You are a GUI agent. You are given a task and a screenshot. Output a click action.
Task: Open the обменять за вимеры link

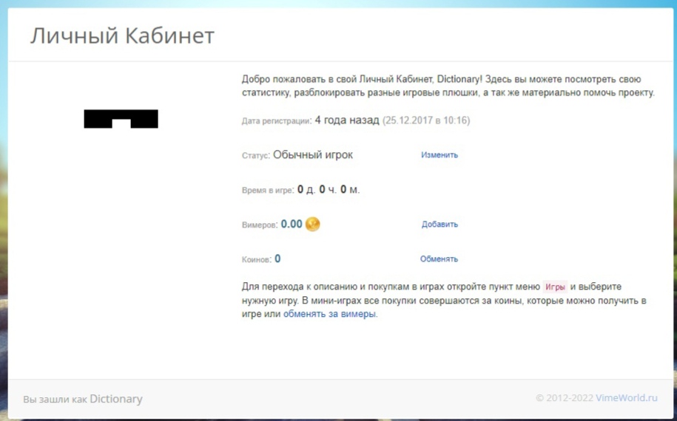[x=329, y=314]
